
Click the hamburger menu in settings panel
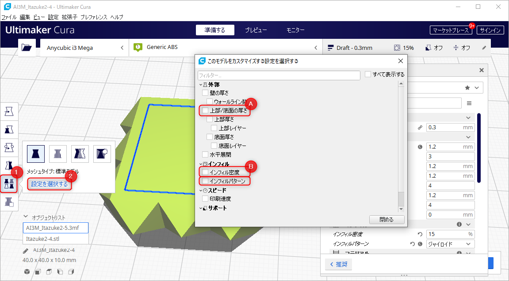coord(469,103)
